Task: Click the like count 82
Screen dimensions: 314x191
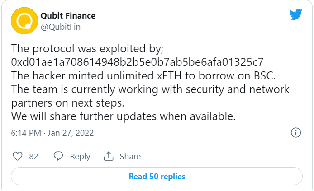Action: pos(33,157)
